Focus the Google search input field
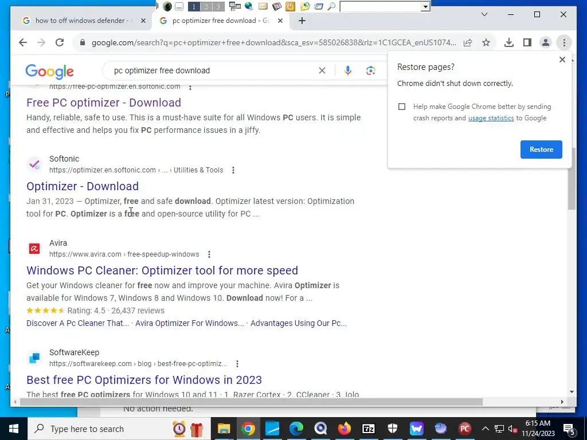 (x=213, y=70)
